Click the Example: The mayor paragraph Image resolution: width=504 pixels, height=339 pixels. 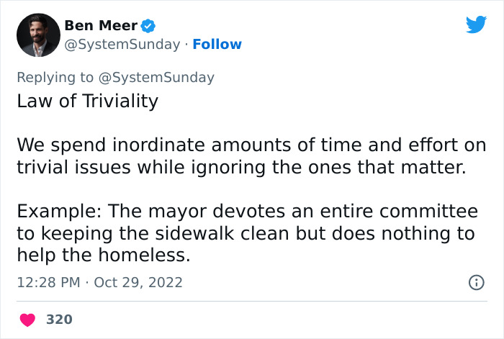tap(248, 233)
